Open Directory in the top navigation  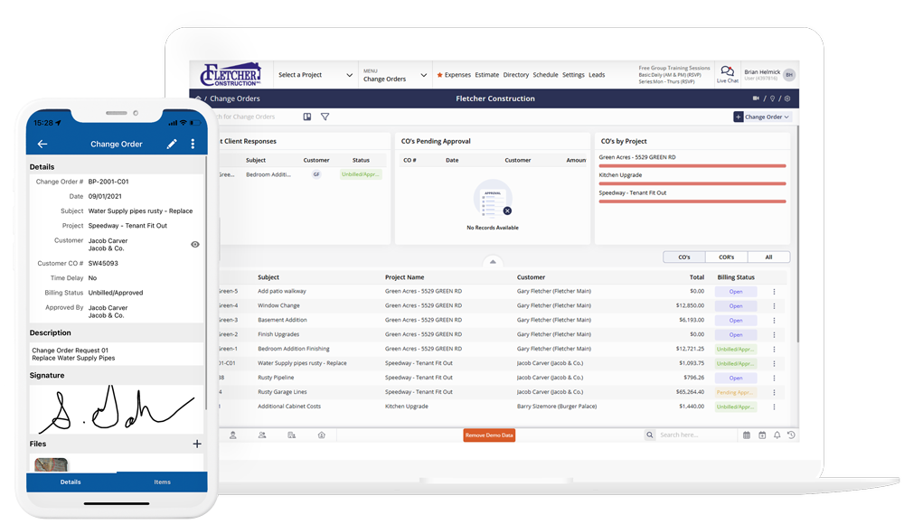[x=515, y=75]
